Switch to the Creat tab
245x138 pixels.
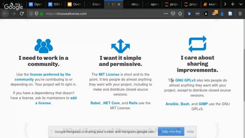coord(94,4)
